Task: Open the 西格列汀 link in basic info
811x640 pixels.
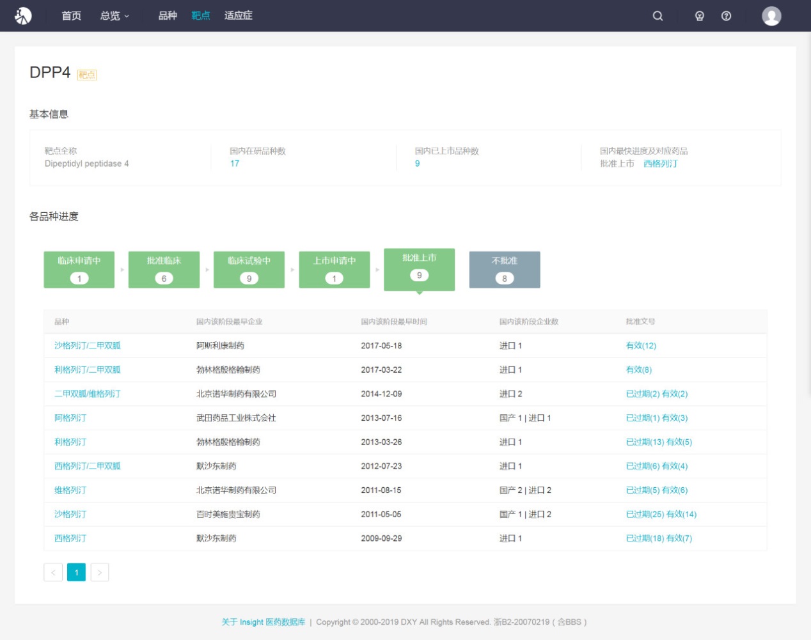Action: [x=660, y=164]
